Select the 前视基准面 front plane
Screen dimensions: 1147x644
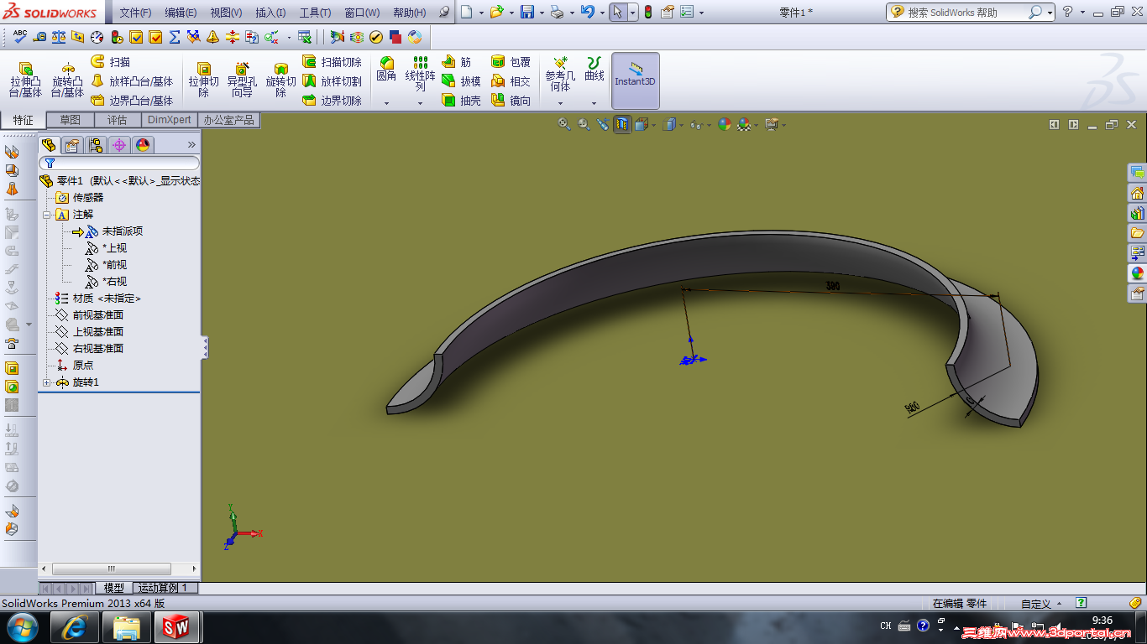point(90,315)
